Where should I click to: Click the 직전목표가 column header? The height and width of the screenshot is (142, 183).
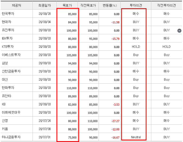pyautogui.click(x=88, y=5)
